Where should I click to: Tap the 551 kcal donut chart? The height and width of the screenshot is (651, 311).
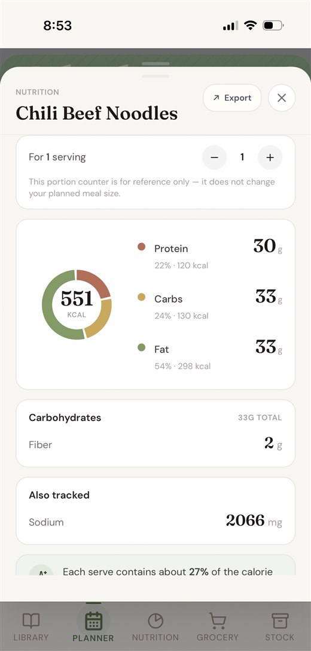pyautogui.click(x=77, y=305)
